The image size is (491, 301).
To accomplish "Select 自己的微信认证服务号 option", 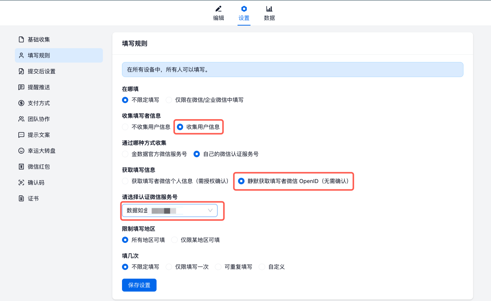I will pyautogui.click(x=197, y=154).
